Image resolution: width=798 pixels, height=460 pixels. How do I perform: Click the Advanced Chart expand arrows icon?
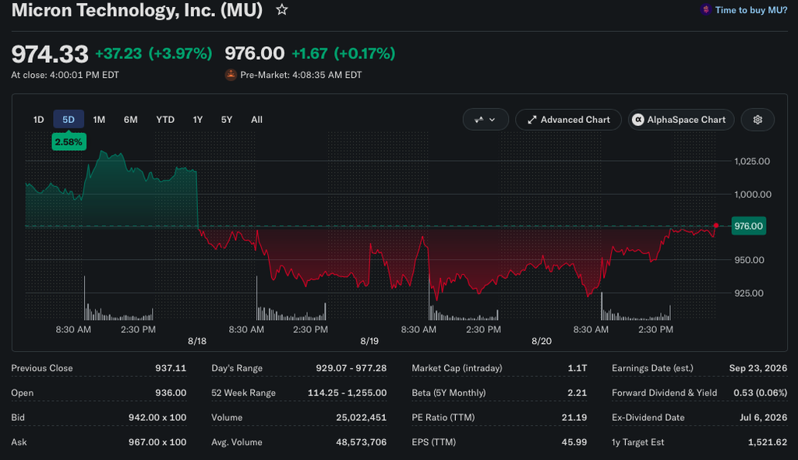[531, 120]
